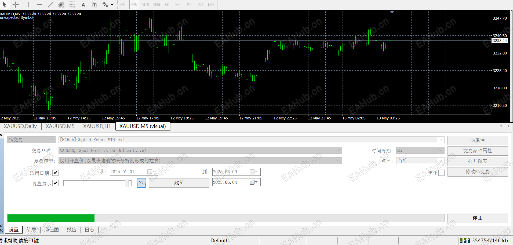Image resolution: width=513 pixels, height=245 pixels.
Task: Click the >> fast-forward button
Action: pos(141,183)
